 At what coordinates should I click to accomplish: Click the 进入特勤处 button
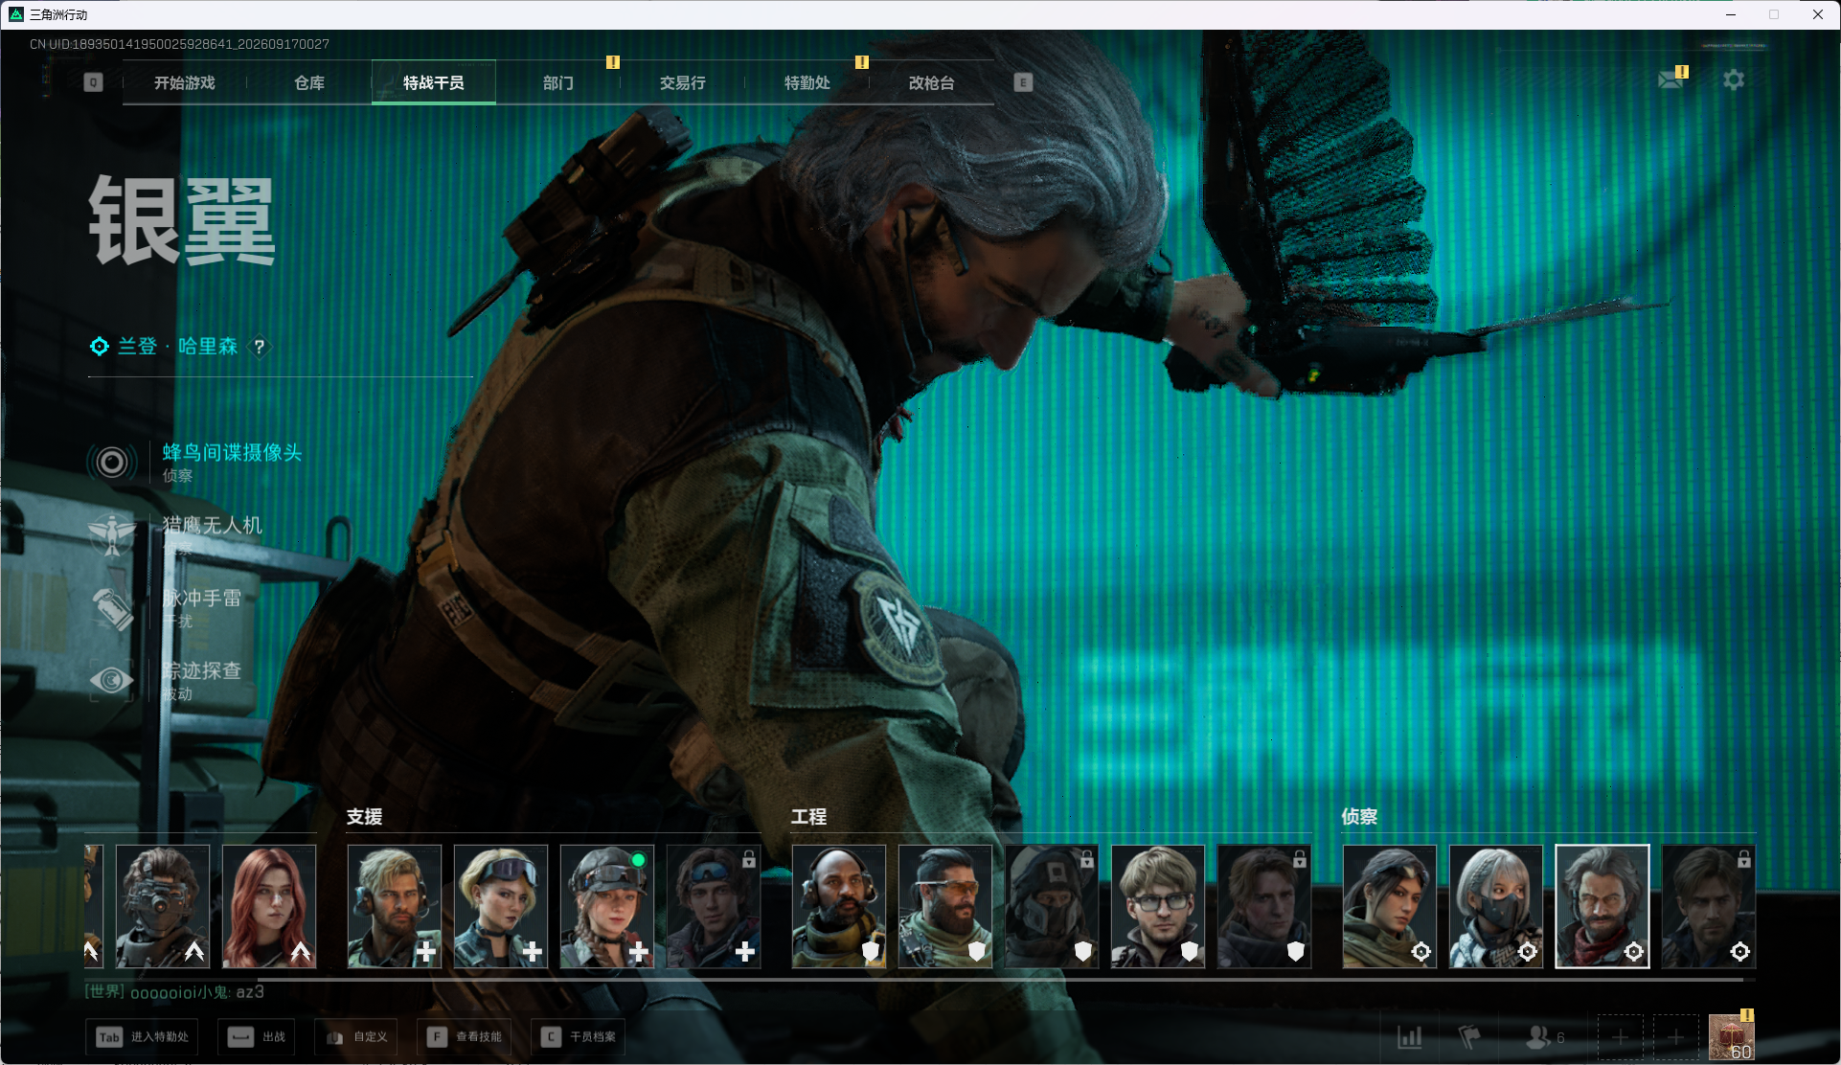tap(143, 1037)
